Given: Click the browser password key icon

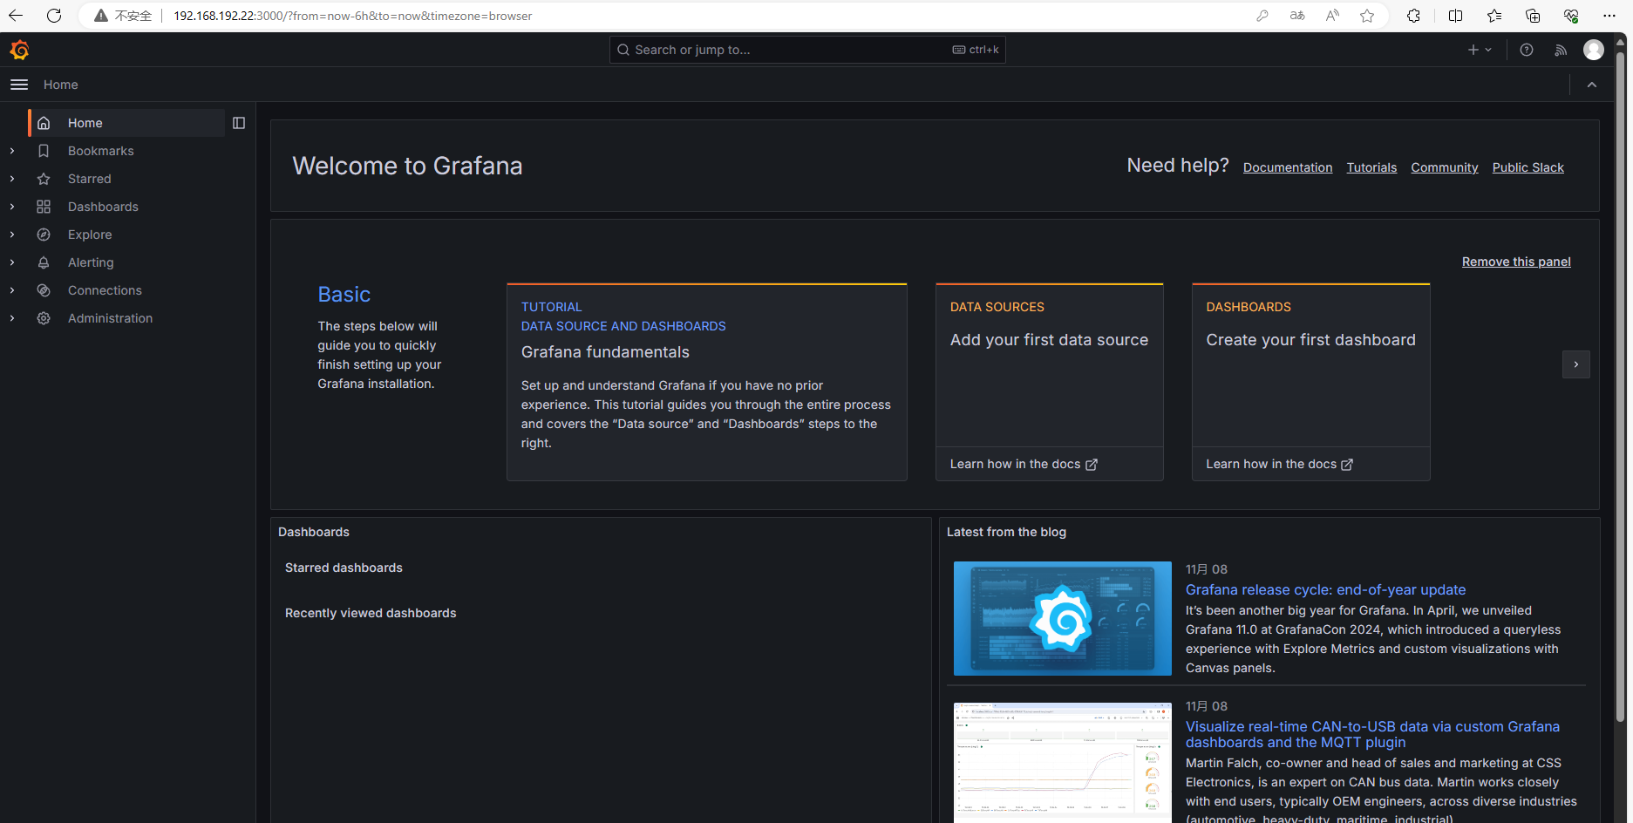Looking at the screenshot, I should (1262, 16).
